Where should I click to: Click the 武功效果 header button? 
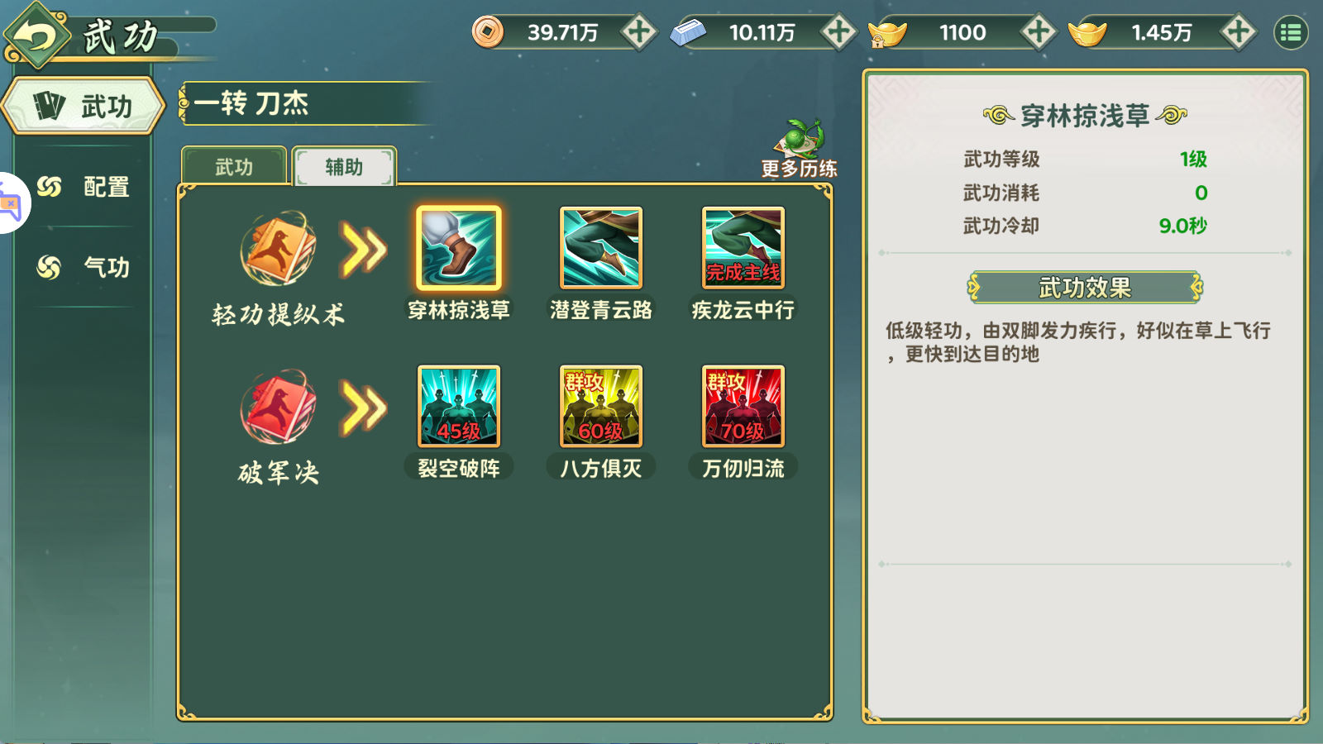pos(1085,287)
